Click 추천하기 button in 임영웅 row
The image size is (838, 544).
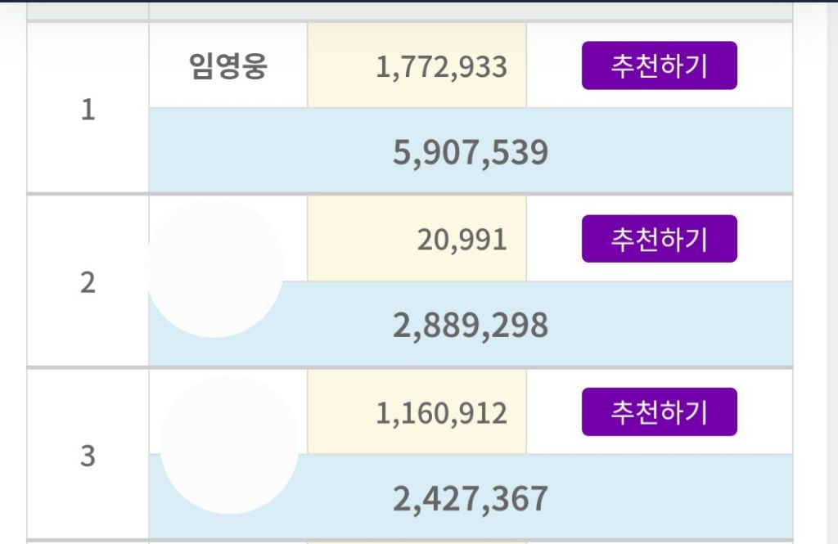pos(659,65)
